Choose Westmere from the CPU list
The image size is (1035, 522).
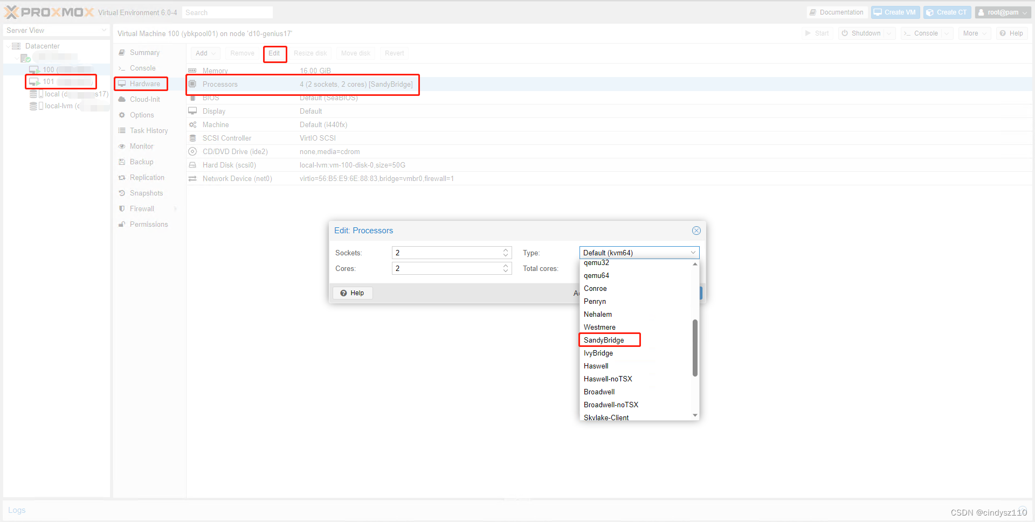pos(636,327)
